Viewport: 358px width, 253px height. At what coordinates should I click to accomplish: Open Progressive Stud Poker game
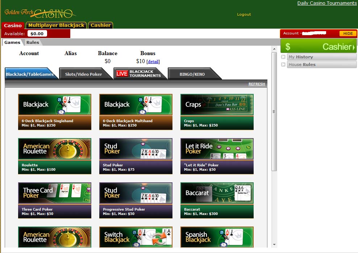click(136, 200)
